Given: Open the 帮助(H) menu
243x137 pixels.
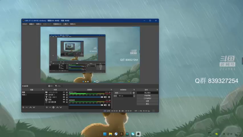Looking at the screenshot, I should pyautogui.click(x=73, y=24).
